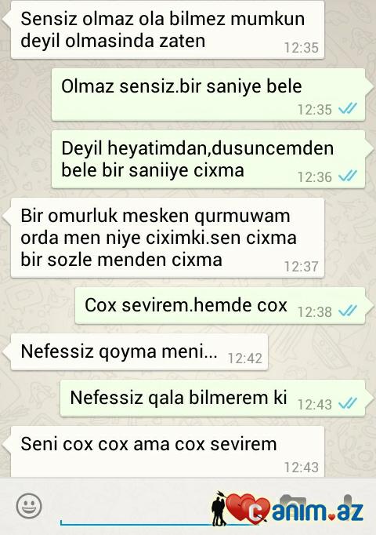The height and width of the screenshot is (535, 376).
Task: Open the emoji picker smiley icon
Action: pyautogui.click(x=29, y=505)
